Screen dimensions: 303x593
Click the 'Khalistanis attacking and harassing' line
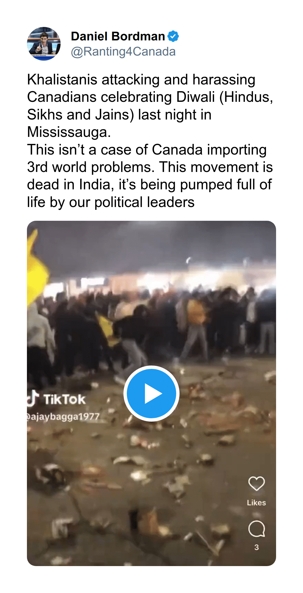(141, 79)
